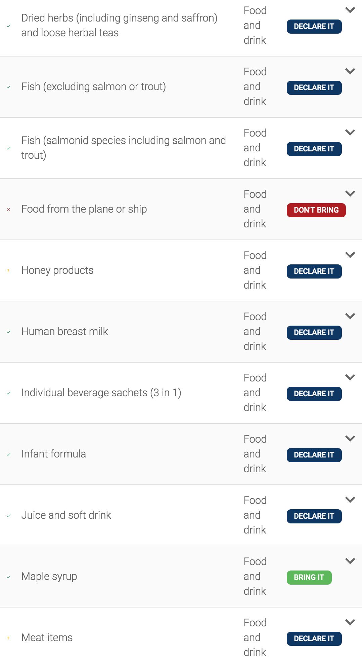
Task: Click the green BRING IT badge
Action: [309, 578]
